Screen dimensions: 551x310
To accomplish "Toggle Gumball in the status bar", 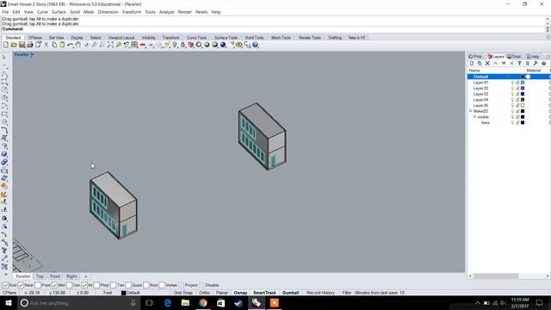I will coord(291,293).
